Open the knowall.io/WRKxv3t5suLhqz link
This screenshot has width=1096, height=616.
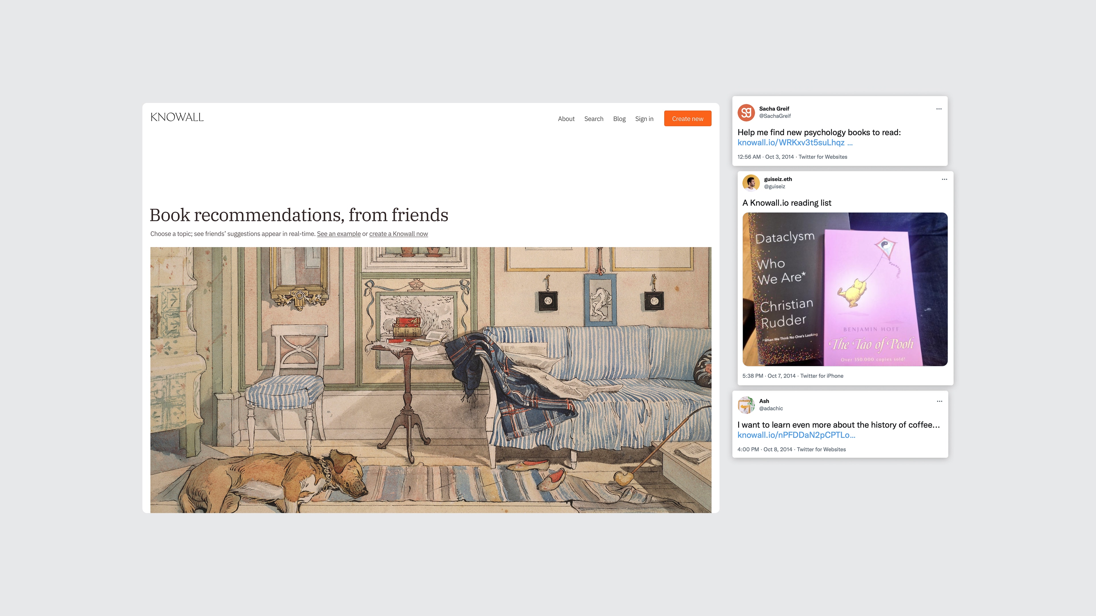(795, 143)
